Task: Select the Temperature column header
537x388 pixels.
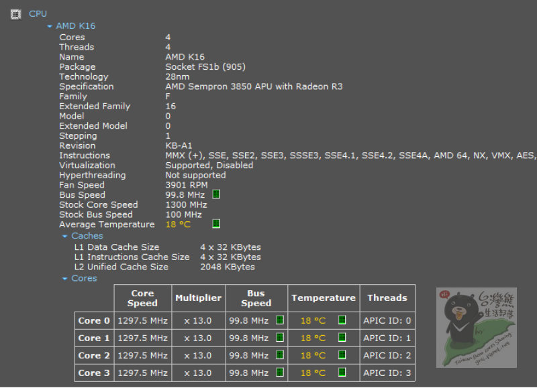Action: coord(324,298)
